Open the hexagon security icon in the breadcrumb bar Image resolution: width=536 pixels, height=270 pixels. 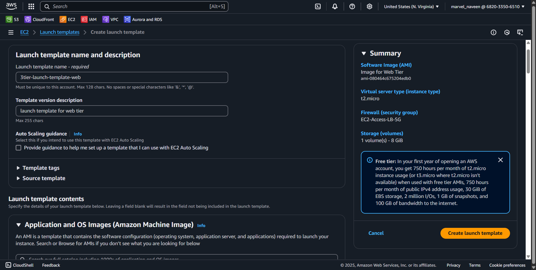pyautogui.click(x=507, y=32)
